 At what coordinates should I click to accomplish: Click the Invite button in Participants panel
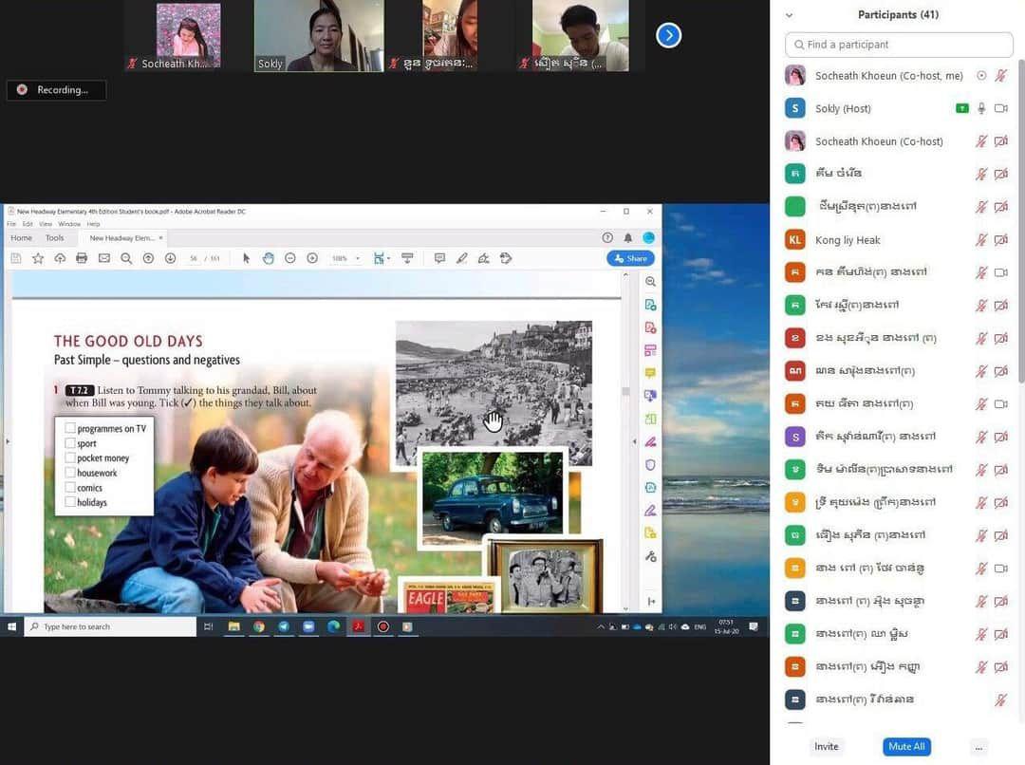tap(827, 747)
